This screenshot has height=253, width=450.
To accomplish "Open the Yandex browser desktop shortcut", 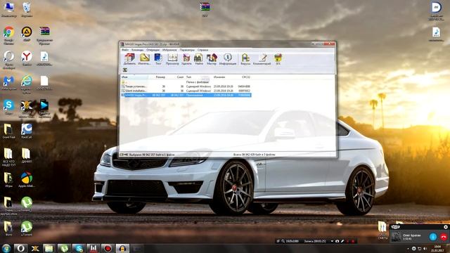I will pos(27,58).
